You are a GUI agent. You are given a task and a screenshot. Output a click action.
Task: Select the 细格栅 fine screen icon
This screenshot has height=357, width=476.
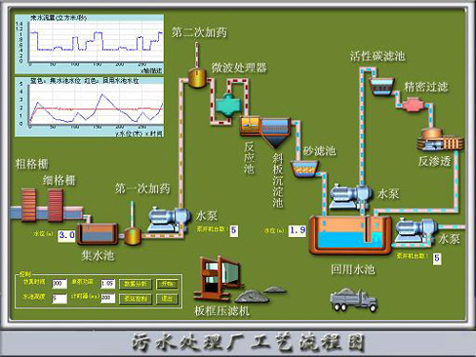pos(55,205)
